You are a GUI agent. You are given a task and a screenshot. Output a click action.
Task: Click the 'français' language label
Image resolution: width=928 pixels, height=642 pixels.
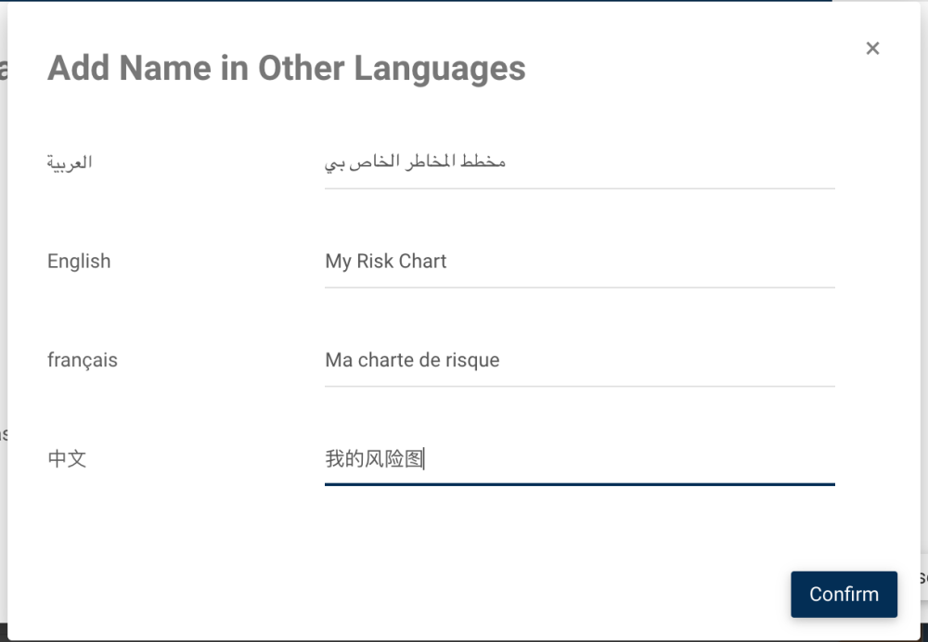[x=83, y=360]
